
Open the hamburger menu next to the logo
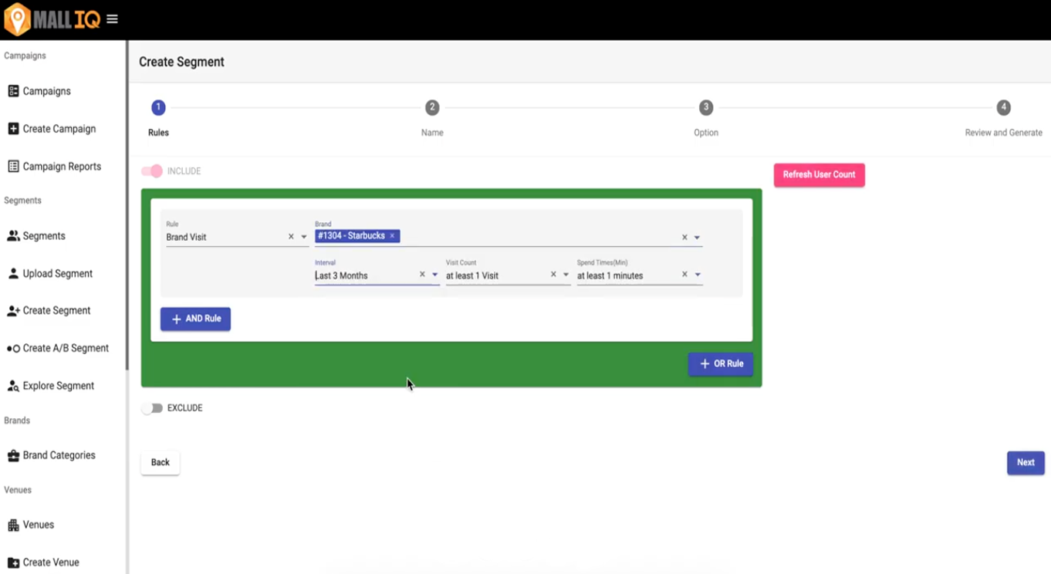112,19
